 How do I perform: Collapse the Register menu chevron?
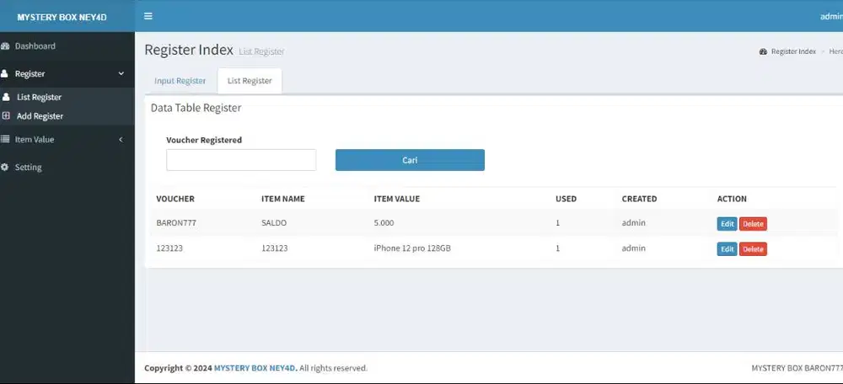[x=121, y=73]
